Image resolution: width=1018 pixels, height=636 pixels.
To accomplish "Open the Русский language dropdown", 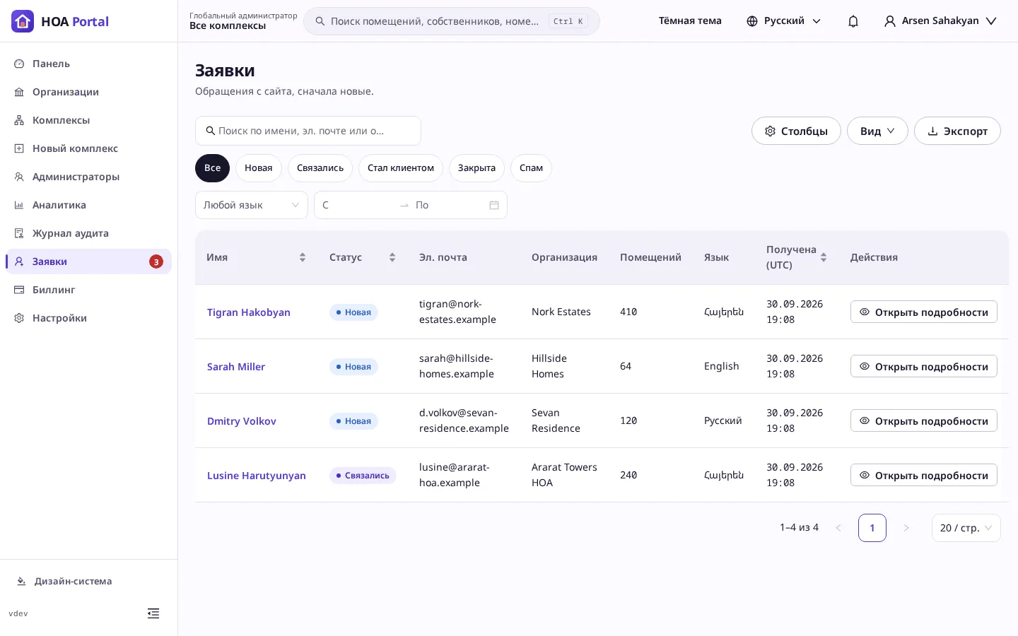I will (x=784, y=21).
